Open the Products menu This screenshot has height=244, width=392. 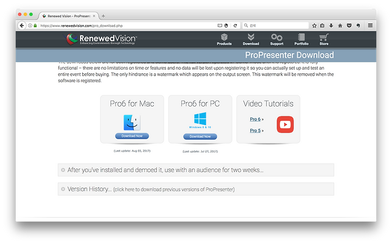[224, 40]
